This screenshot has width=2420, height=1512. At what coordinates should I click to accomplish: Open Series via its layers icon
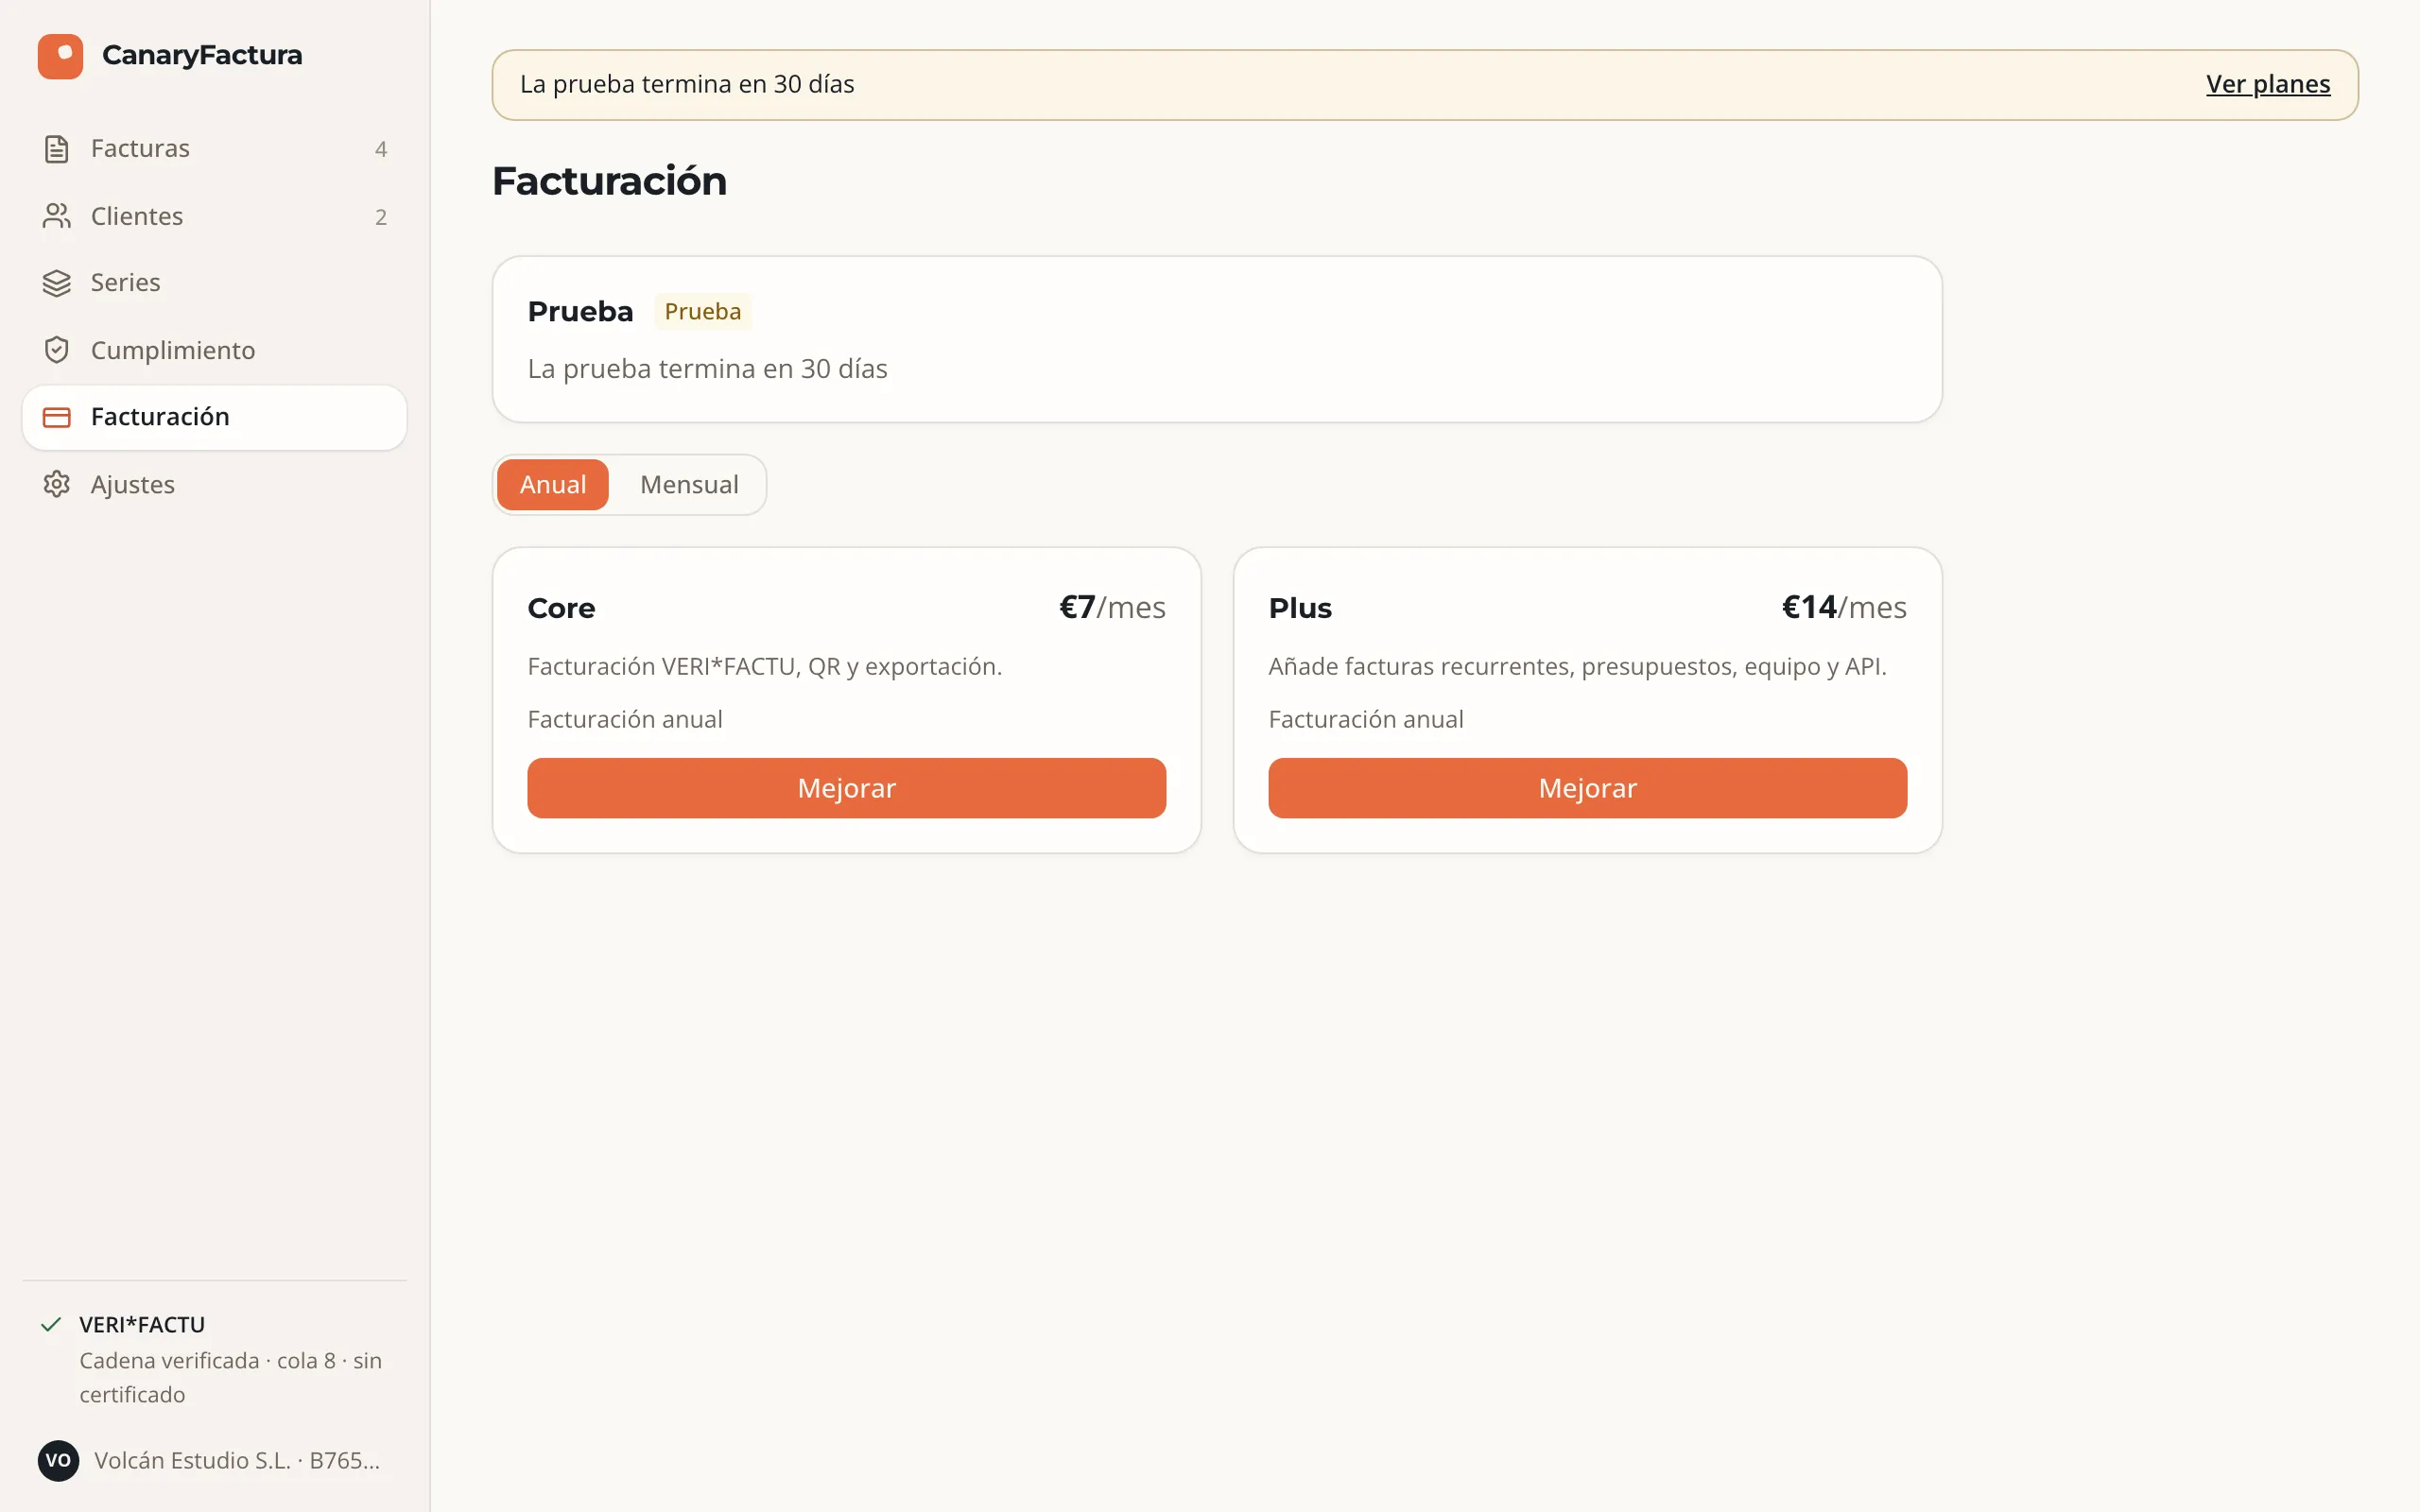click(57, 283)
